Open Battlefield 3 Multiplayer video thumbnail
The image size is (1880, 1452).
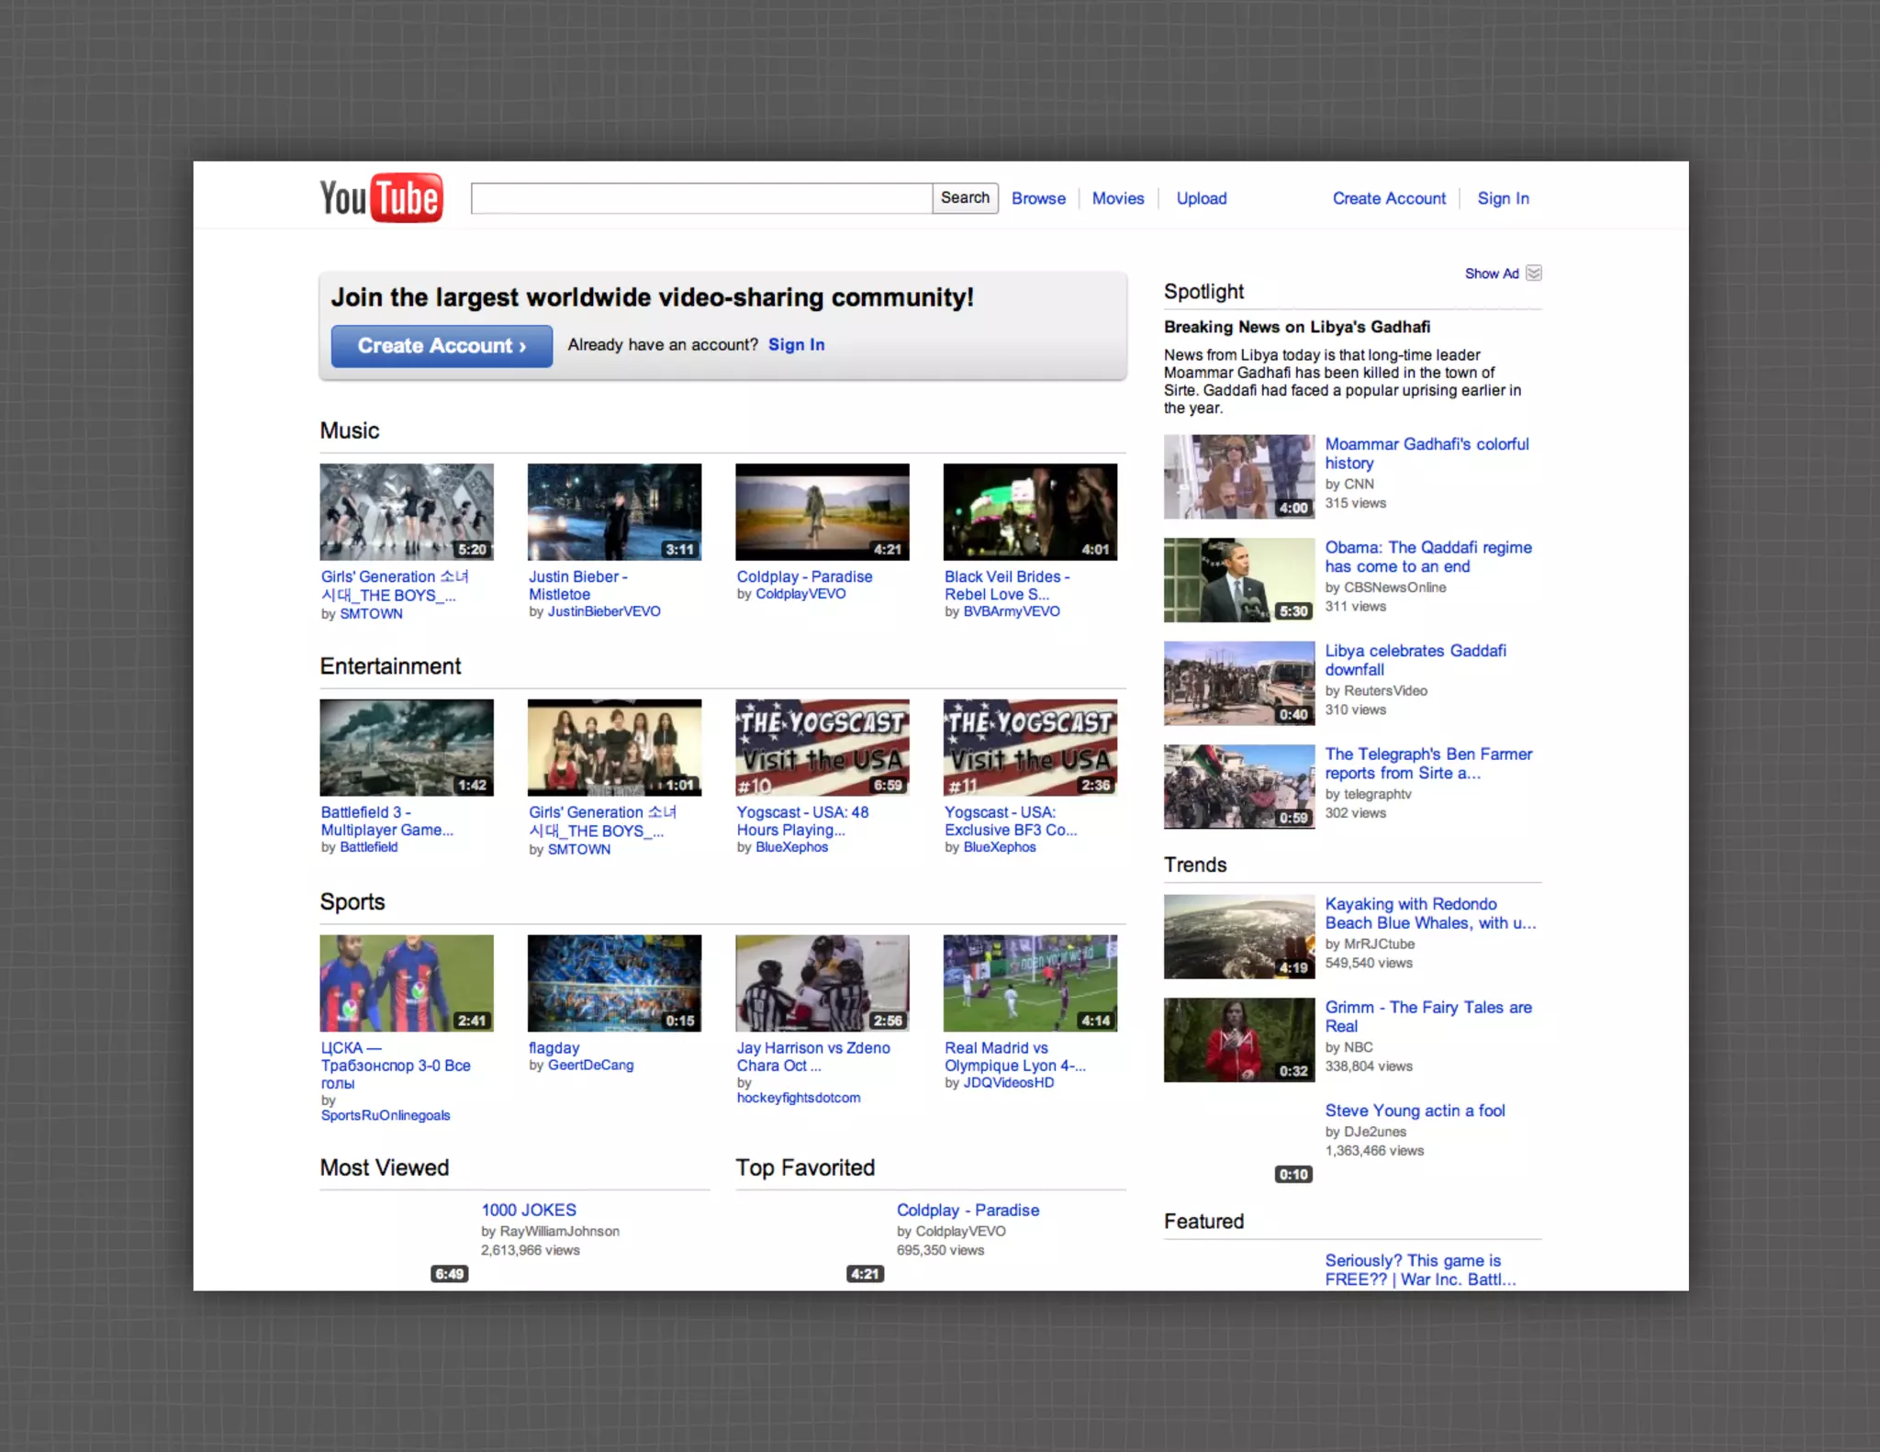click(x=406, y=747)
